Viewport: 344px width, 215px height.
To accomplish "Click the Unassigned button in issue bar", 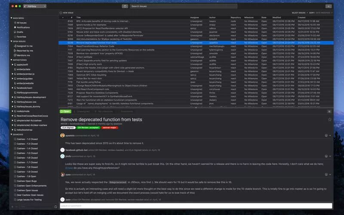I will 82,111.
